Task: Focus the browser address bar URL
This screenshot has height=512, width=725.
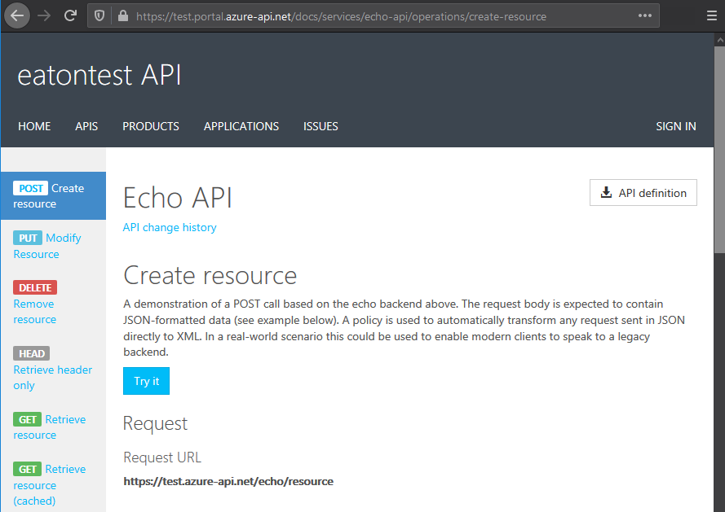Action: coord(341,16)
